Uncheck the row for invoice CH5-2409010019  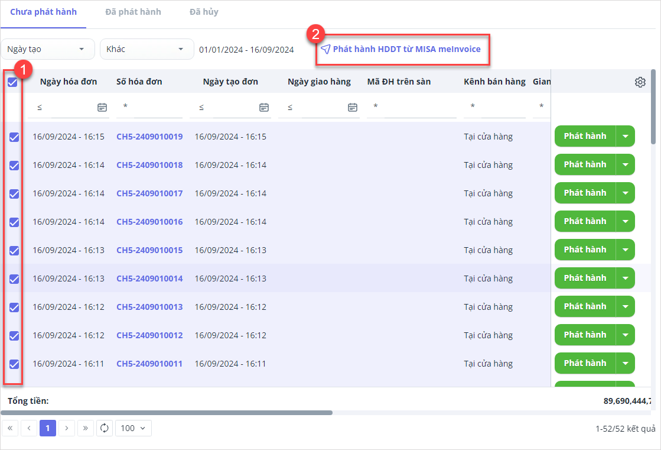tap(14, 137)
